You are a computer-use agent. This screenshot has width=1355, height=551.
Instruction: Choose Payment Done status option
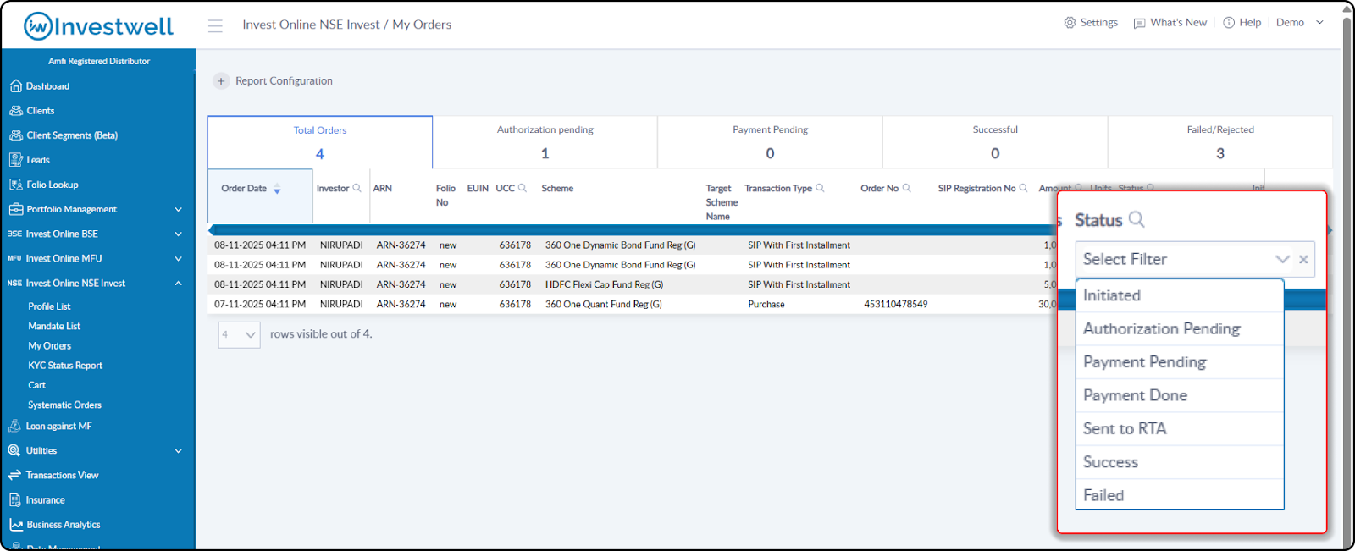(x=1180, y=395)
